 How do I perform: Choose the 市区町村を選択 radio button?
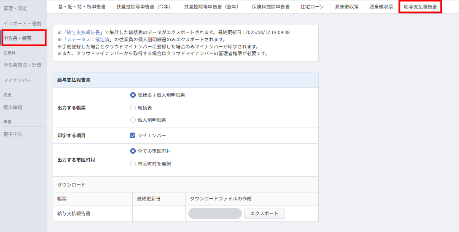pyautogui.click(x=133, y=164)
